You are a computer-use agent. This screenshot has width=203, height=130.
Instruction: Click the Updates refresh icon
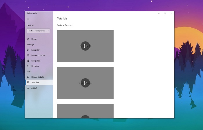tap(28, 66)
